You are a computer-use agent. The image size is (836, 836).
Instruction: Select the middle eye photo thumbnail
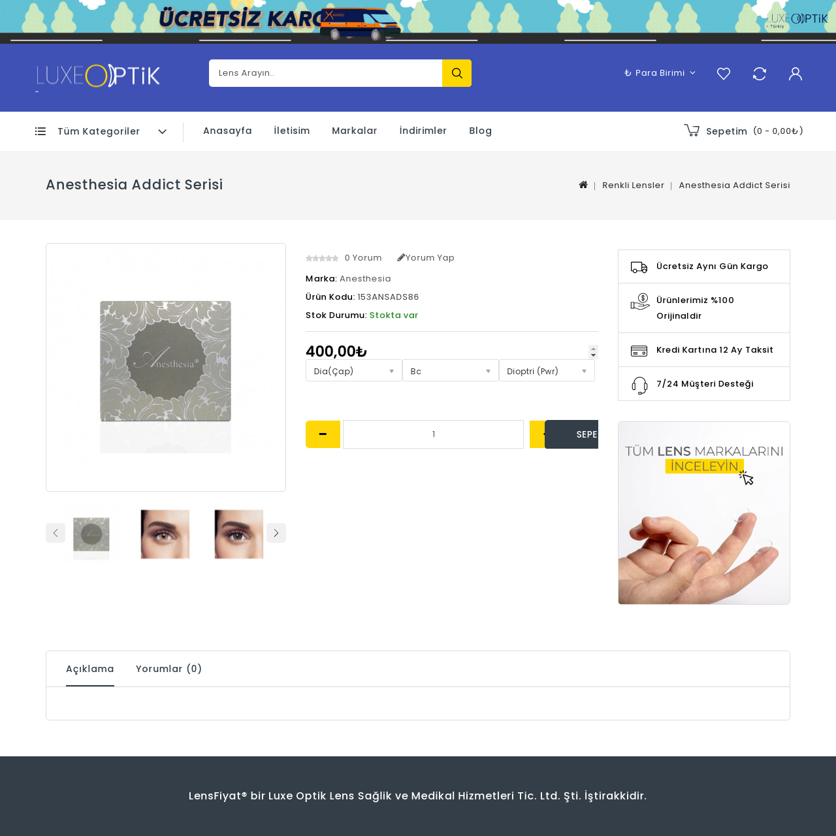[165, 534]
